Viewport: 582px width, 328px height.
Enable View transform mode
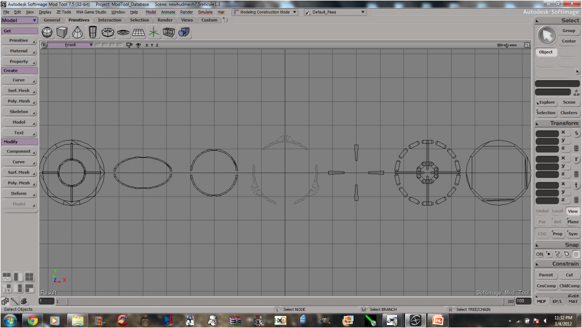573,211
